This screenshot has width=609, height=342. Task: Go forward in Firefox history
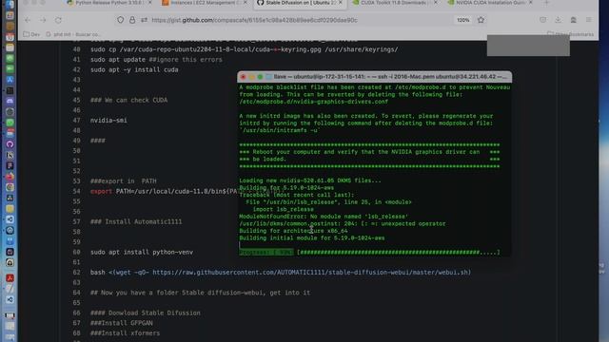click(x=43, y=20)
